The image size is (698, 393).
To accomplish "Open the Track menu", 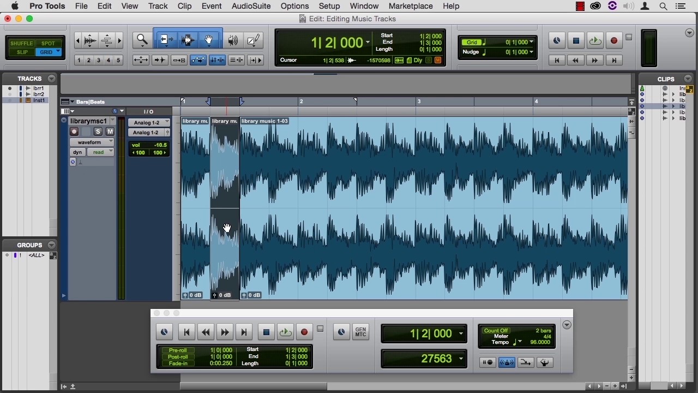I will (x=158, y=6).
